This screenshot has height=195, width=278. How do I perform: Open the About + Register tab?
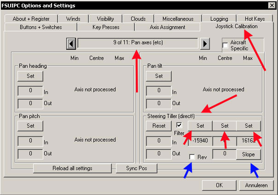(31, 18)
